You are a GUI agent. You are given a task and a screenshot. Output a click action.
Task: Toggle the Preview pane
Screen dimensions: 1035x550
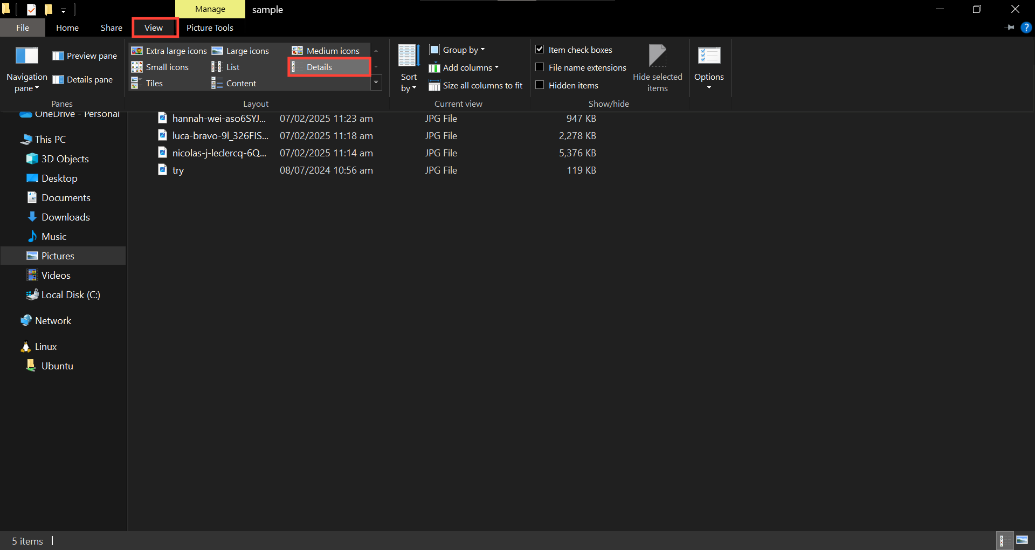85,56
